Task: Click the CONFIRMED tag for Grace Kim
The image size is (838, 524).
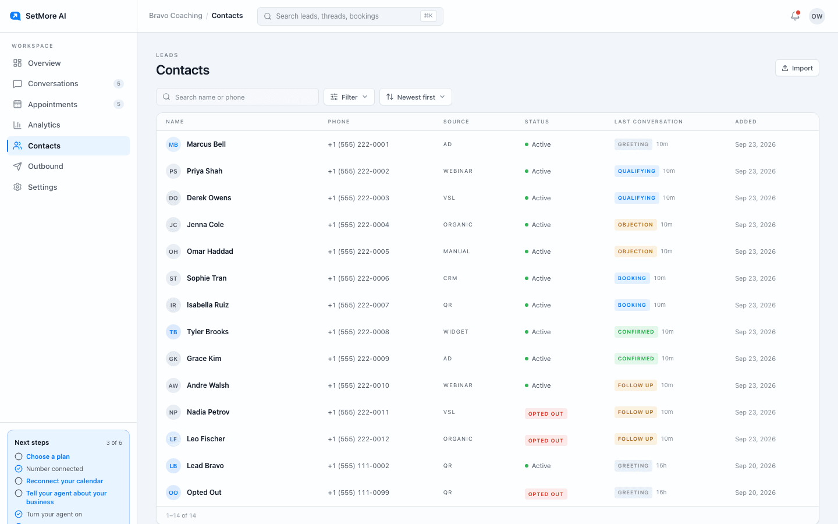Action: (636, 359)
